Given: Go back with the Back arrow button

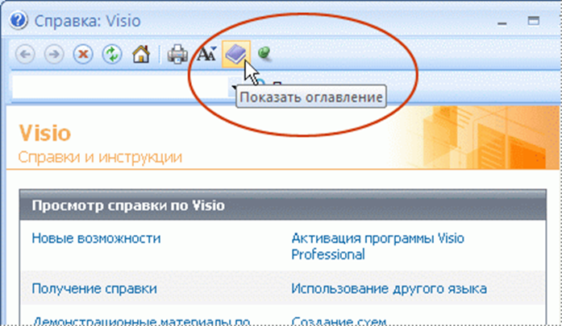Looking at the screenshot, I should 25,55.
